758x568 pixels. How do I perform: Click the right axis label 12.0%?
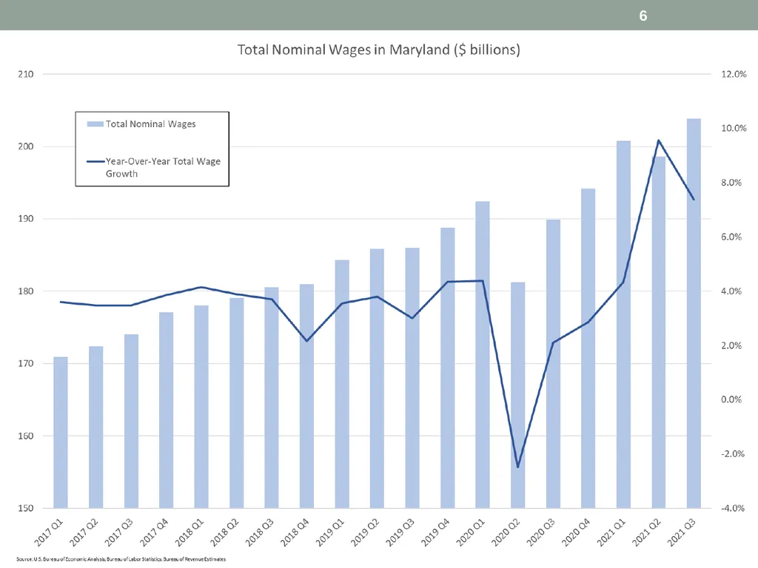[734, 74]
